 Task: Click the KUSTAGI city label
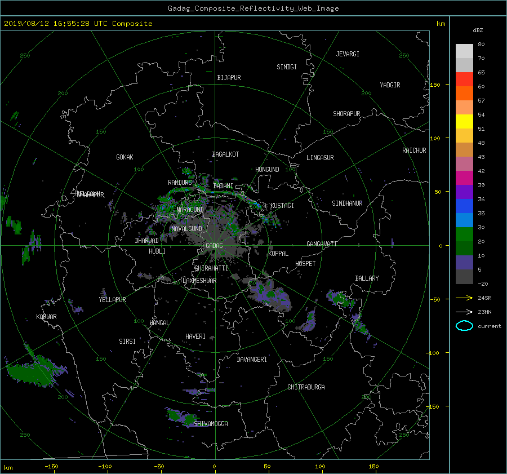tap(282, 206)
